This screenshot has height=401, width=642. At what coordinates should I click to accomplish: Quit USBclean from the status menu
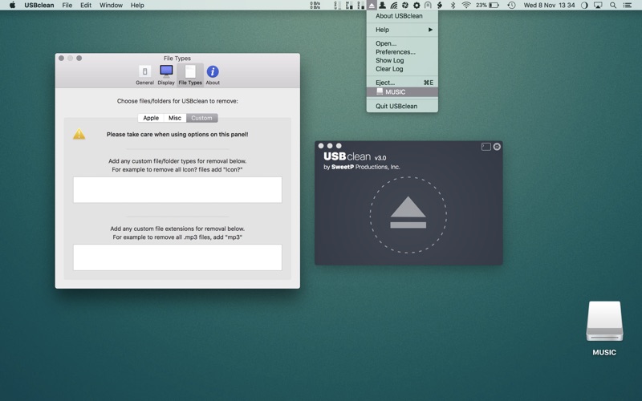tap(396, 106)
